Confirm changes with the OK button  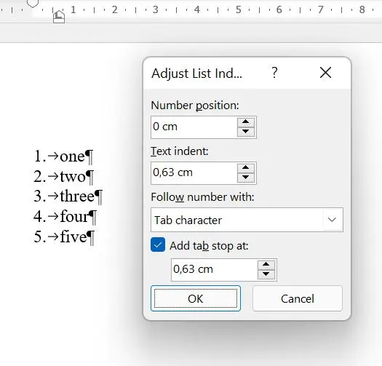(196, 298)
